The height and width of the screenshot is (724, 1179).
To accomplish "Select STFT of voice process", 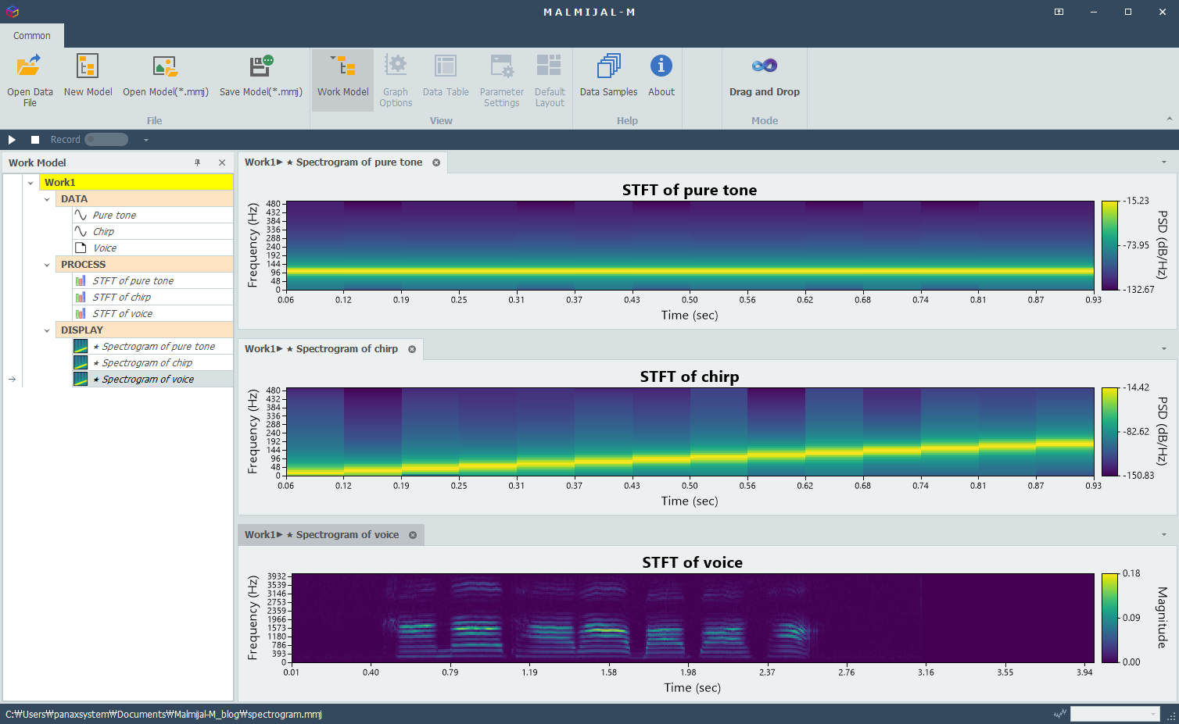I will 152,314.
